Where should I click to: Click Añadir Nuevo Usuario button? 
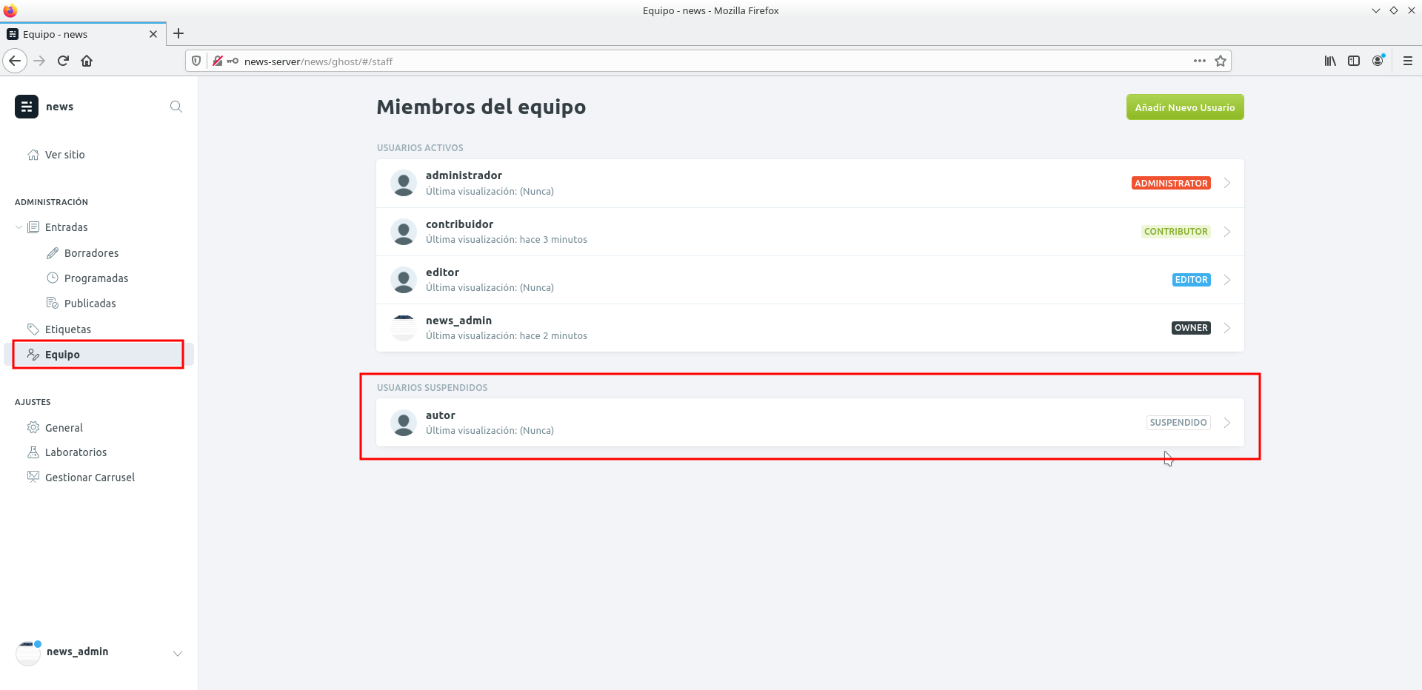[x=1184, y=107]
